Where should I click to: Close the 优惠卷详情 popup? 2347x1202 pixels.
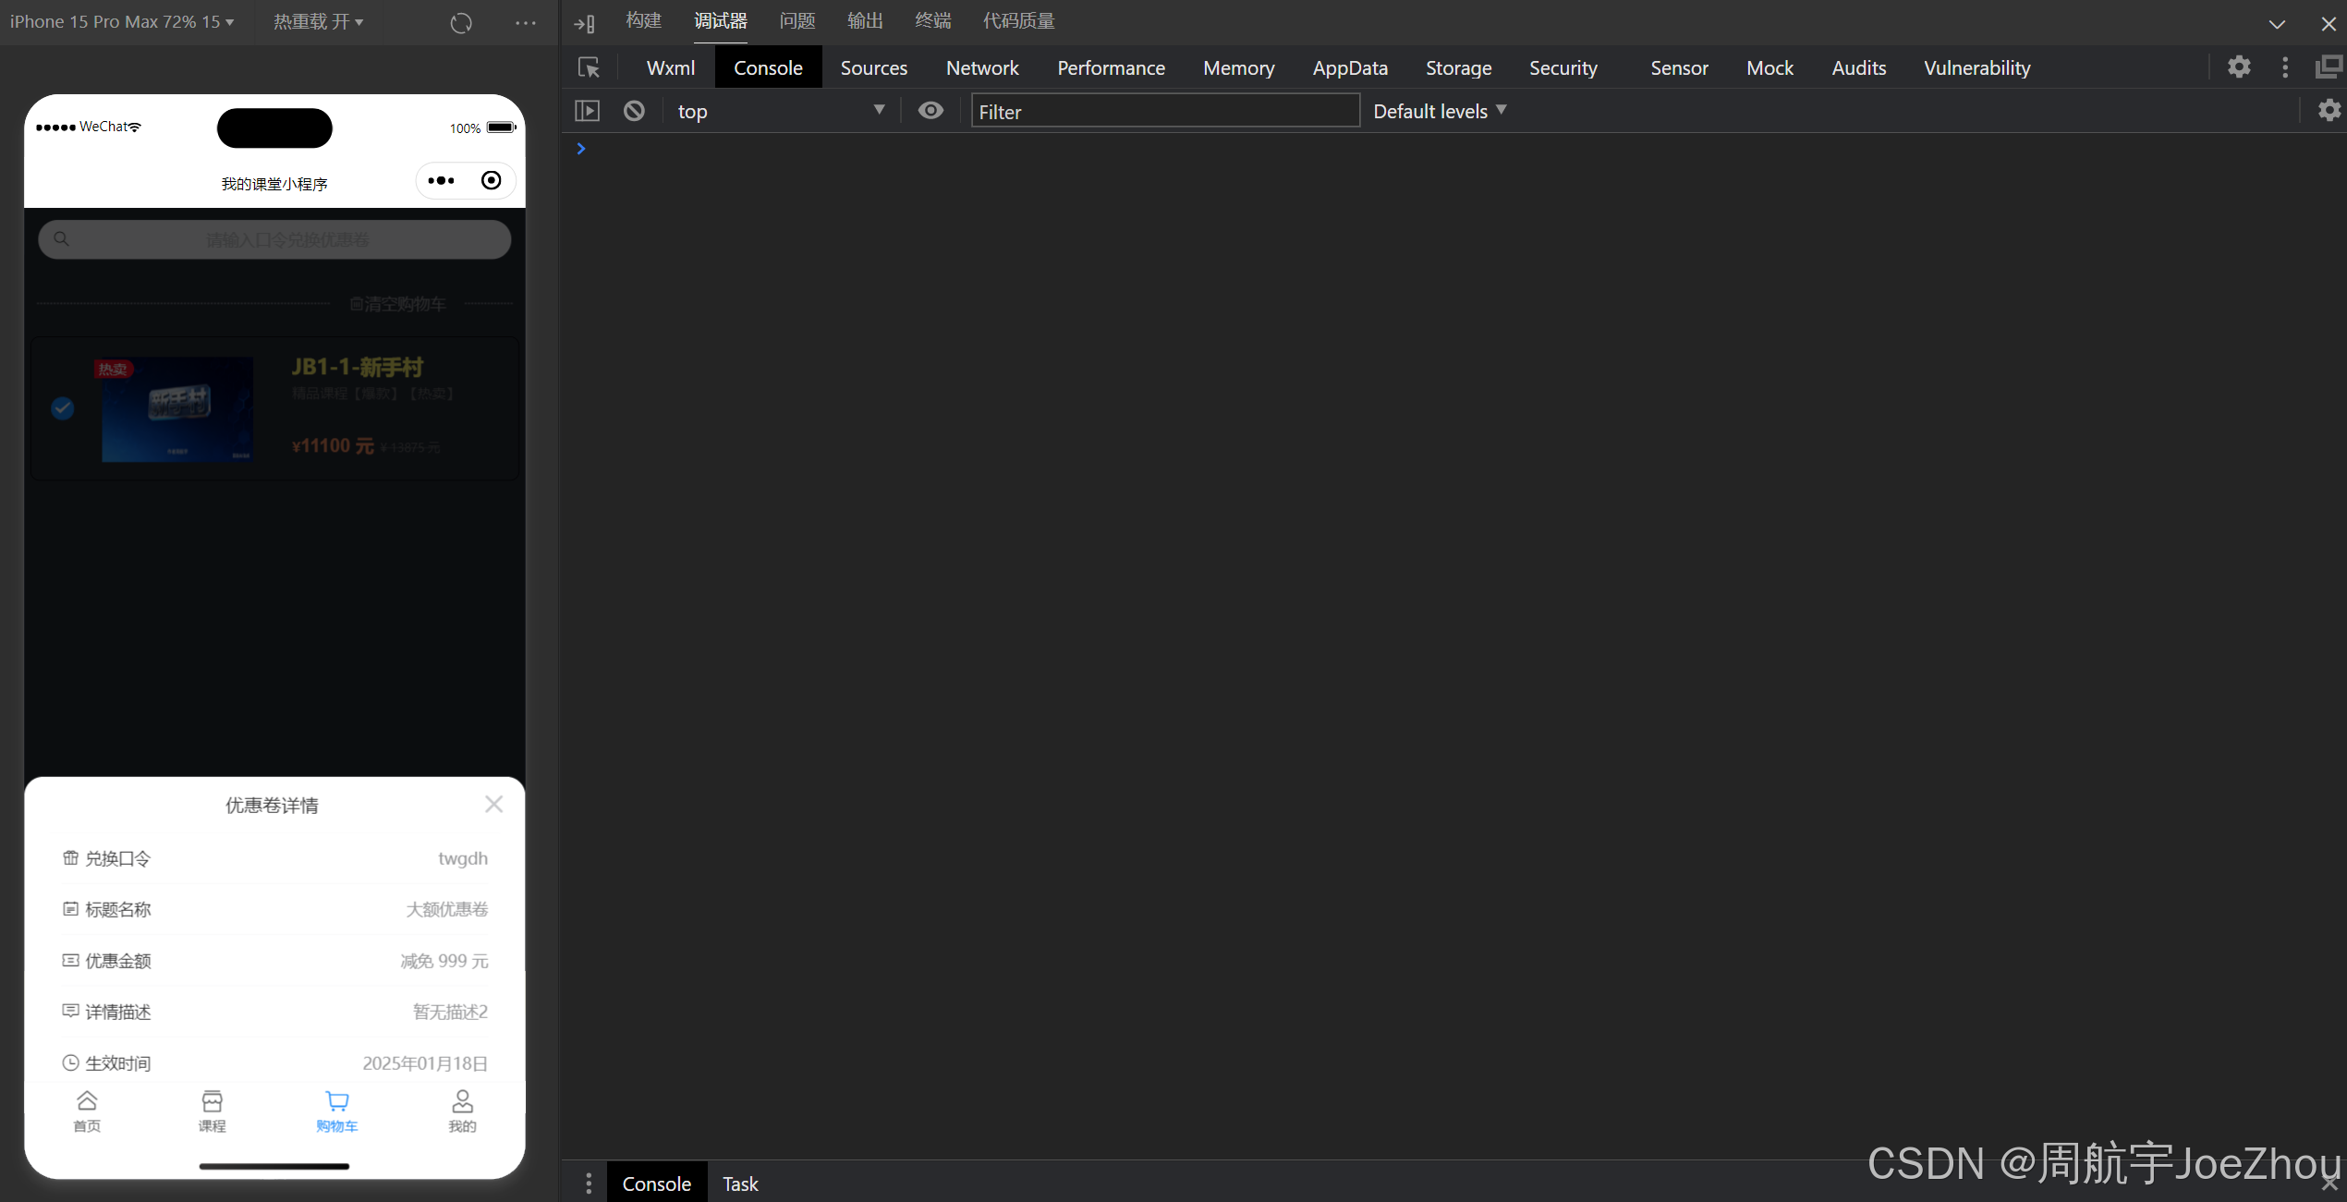(493, 804)
